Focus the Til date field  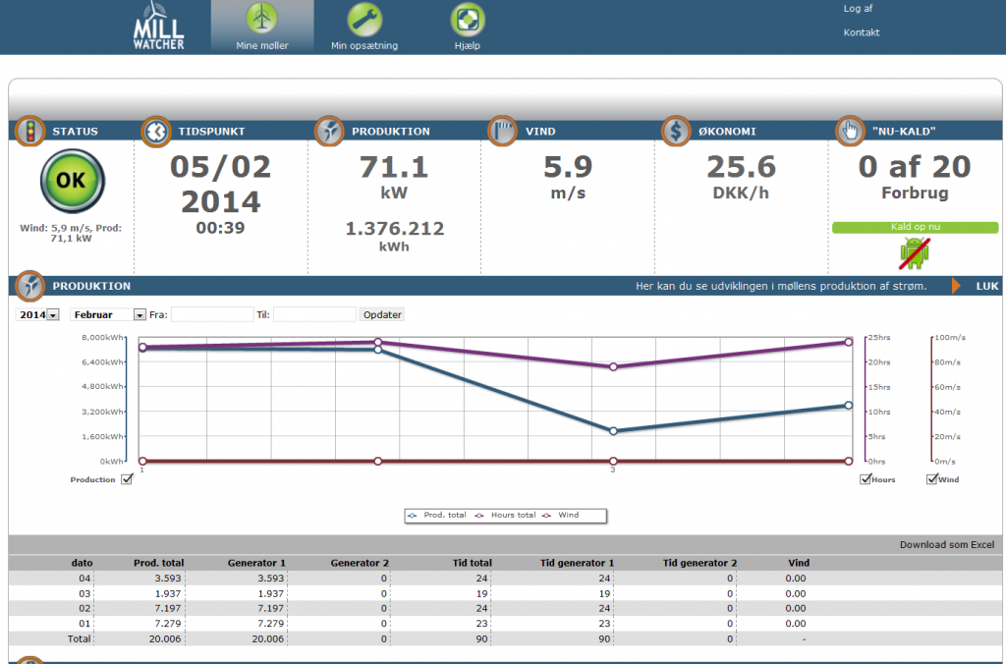point(314,314)
